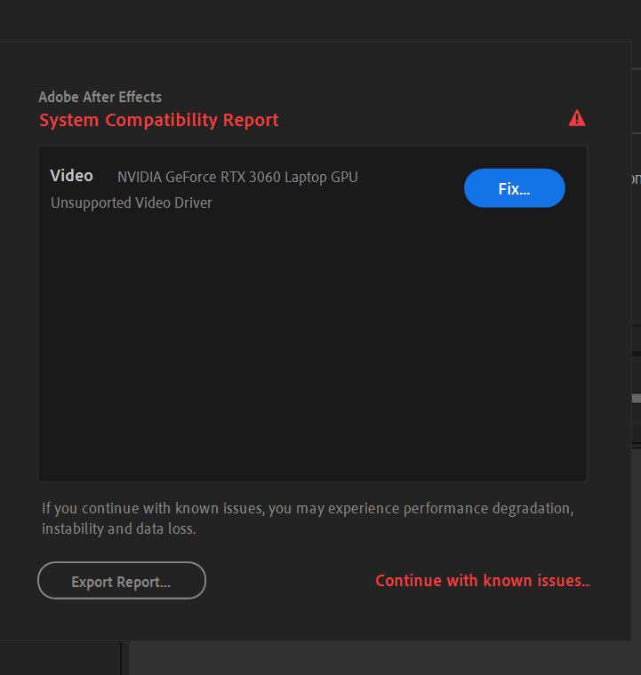Viewport: 641px width, 675px height.
Task: Click the Export Report... button
Action: pos(122,582)
